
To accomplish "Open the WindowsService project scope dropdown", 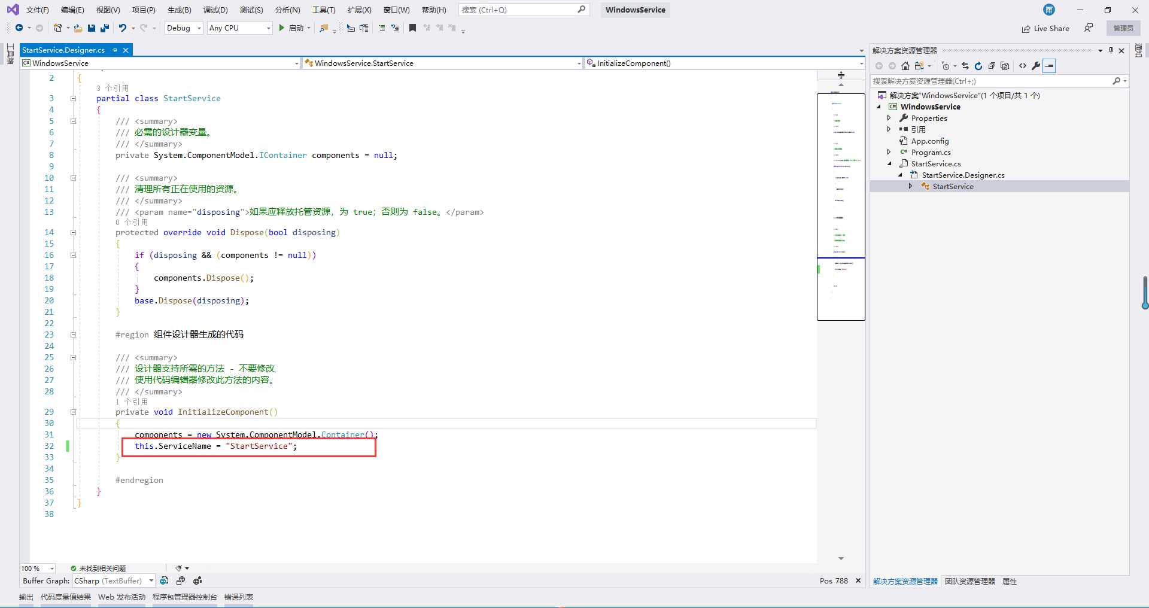I will point(160,63).
